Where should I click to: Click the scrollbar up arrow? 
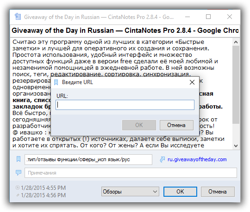click(236, 42)
